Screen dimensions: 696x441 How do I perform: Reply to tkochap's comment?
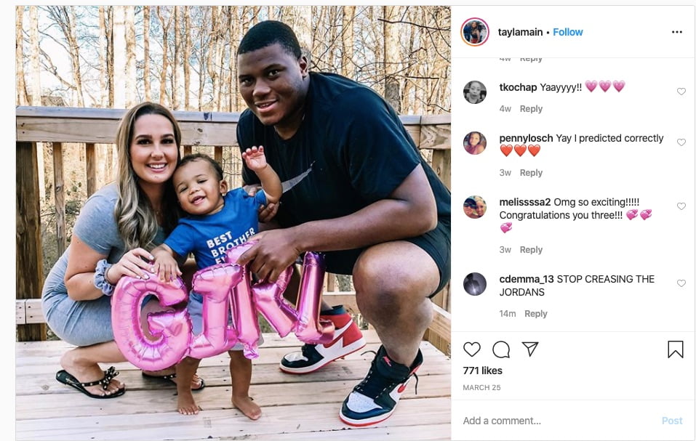coord(531,108)
